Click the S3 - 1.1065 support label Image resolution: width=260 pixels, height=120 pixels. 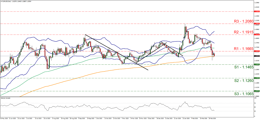coord(244,94)
